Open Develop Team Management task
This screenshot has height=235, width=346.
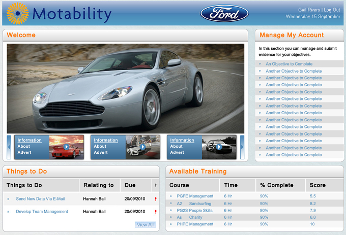click(42, 212)
